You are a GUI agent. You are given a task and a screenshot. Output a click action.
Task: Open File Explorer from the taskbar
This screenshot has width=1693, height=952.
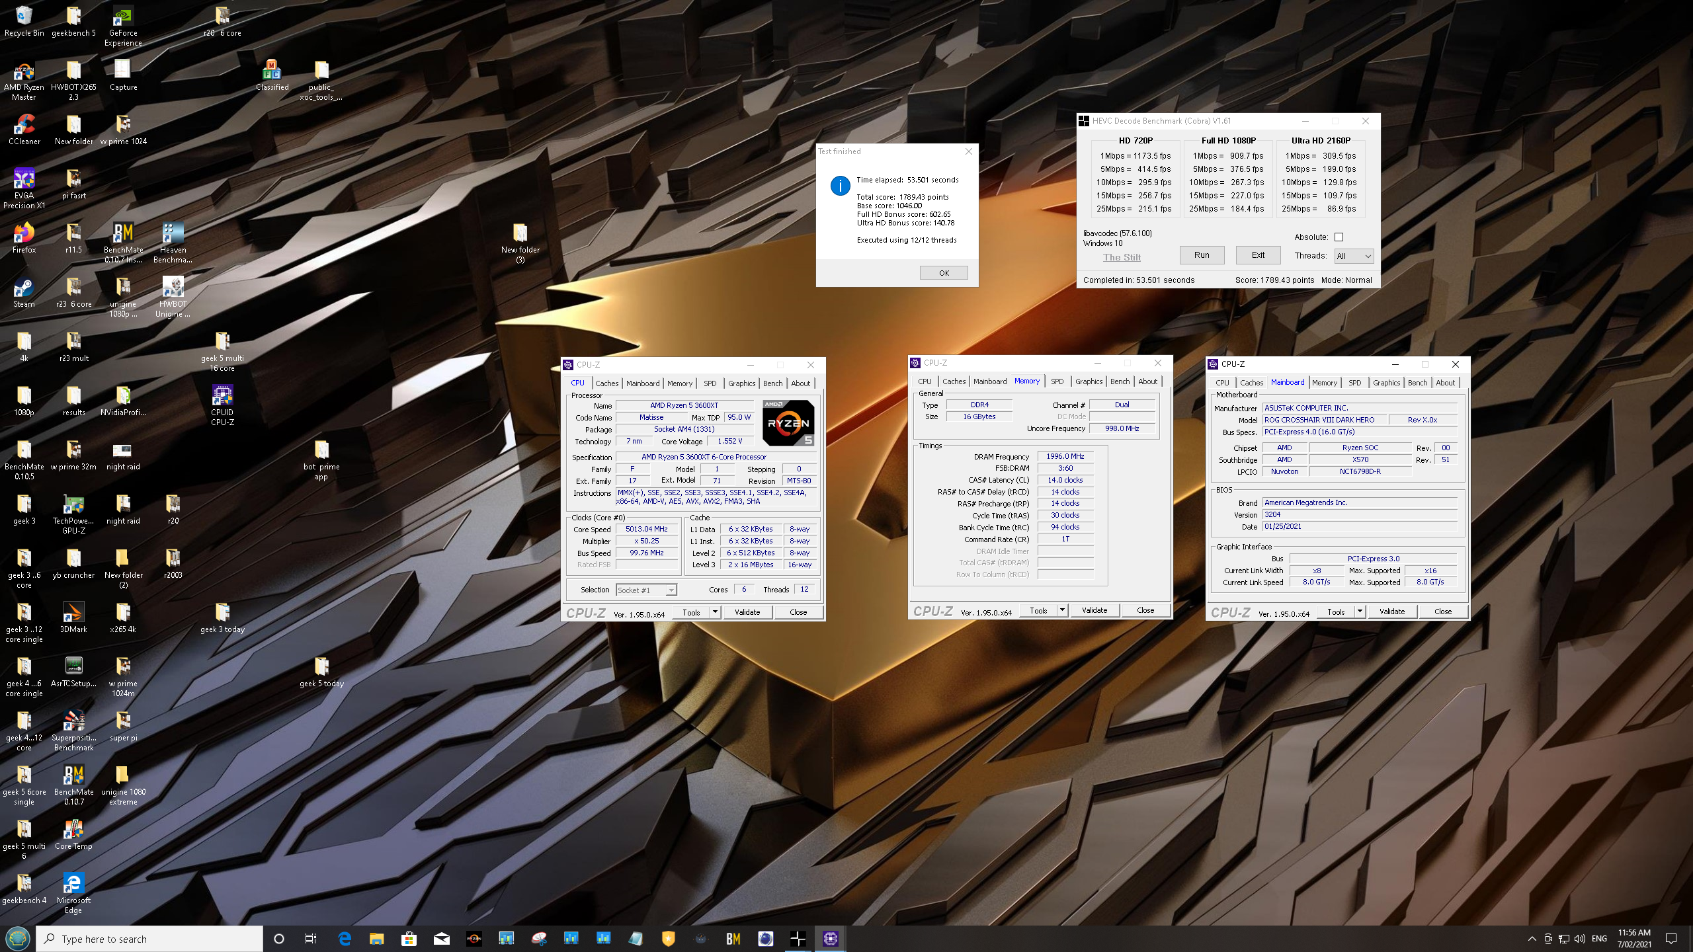click(376, 939)
